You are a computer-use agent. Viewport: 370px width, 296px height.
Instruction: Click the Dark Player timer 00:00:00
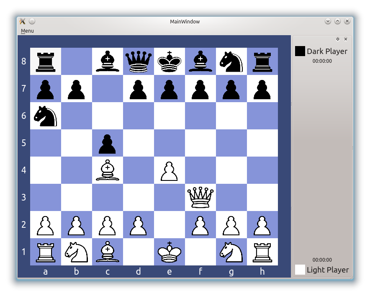[x=322, y=61]
